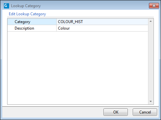Click the blank title bar area
The width and height of the screenshot is (161, 120).
pos(95,6)
